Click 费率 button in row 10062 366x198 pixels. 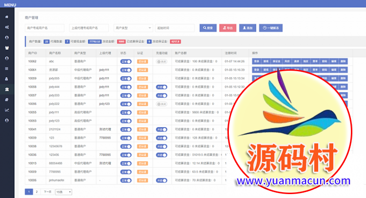(315, 61)
